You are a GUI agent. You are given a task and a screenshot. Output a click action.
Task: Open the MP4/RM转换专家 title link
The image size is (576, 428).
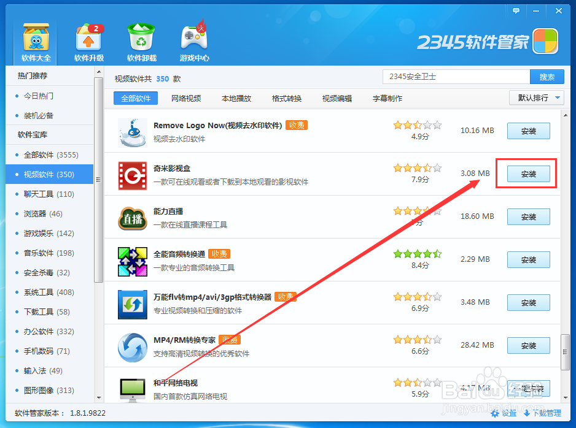[184, 340]
